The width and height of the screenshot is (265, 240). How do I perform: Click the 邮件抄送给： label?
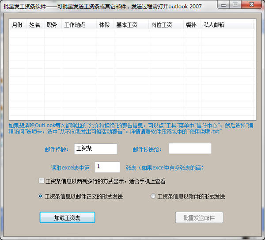tap(147, 149)
